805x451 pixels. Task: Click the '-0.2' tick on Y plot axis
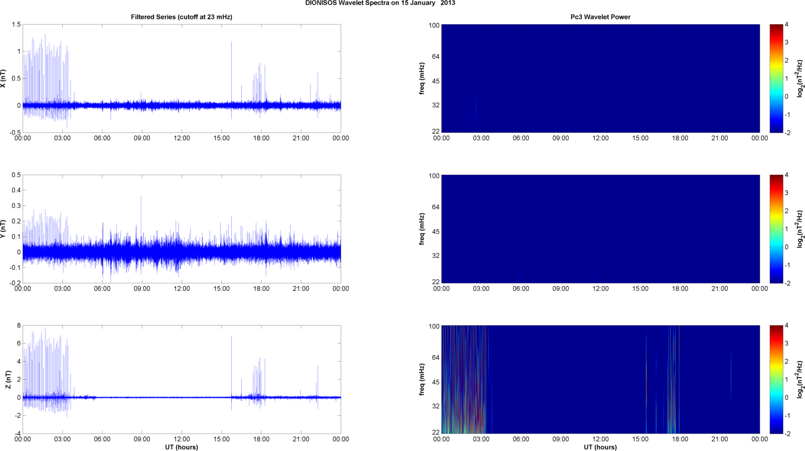(14, 283)
